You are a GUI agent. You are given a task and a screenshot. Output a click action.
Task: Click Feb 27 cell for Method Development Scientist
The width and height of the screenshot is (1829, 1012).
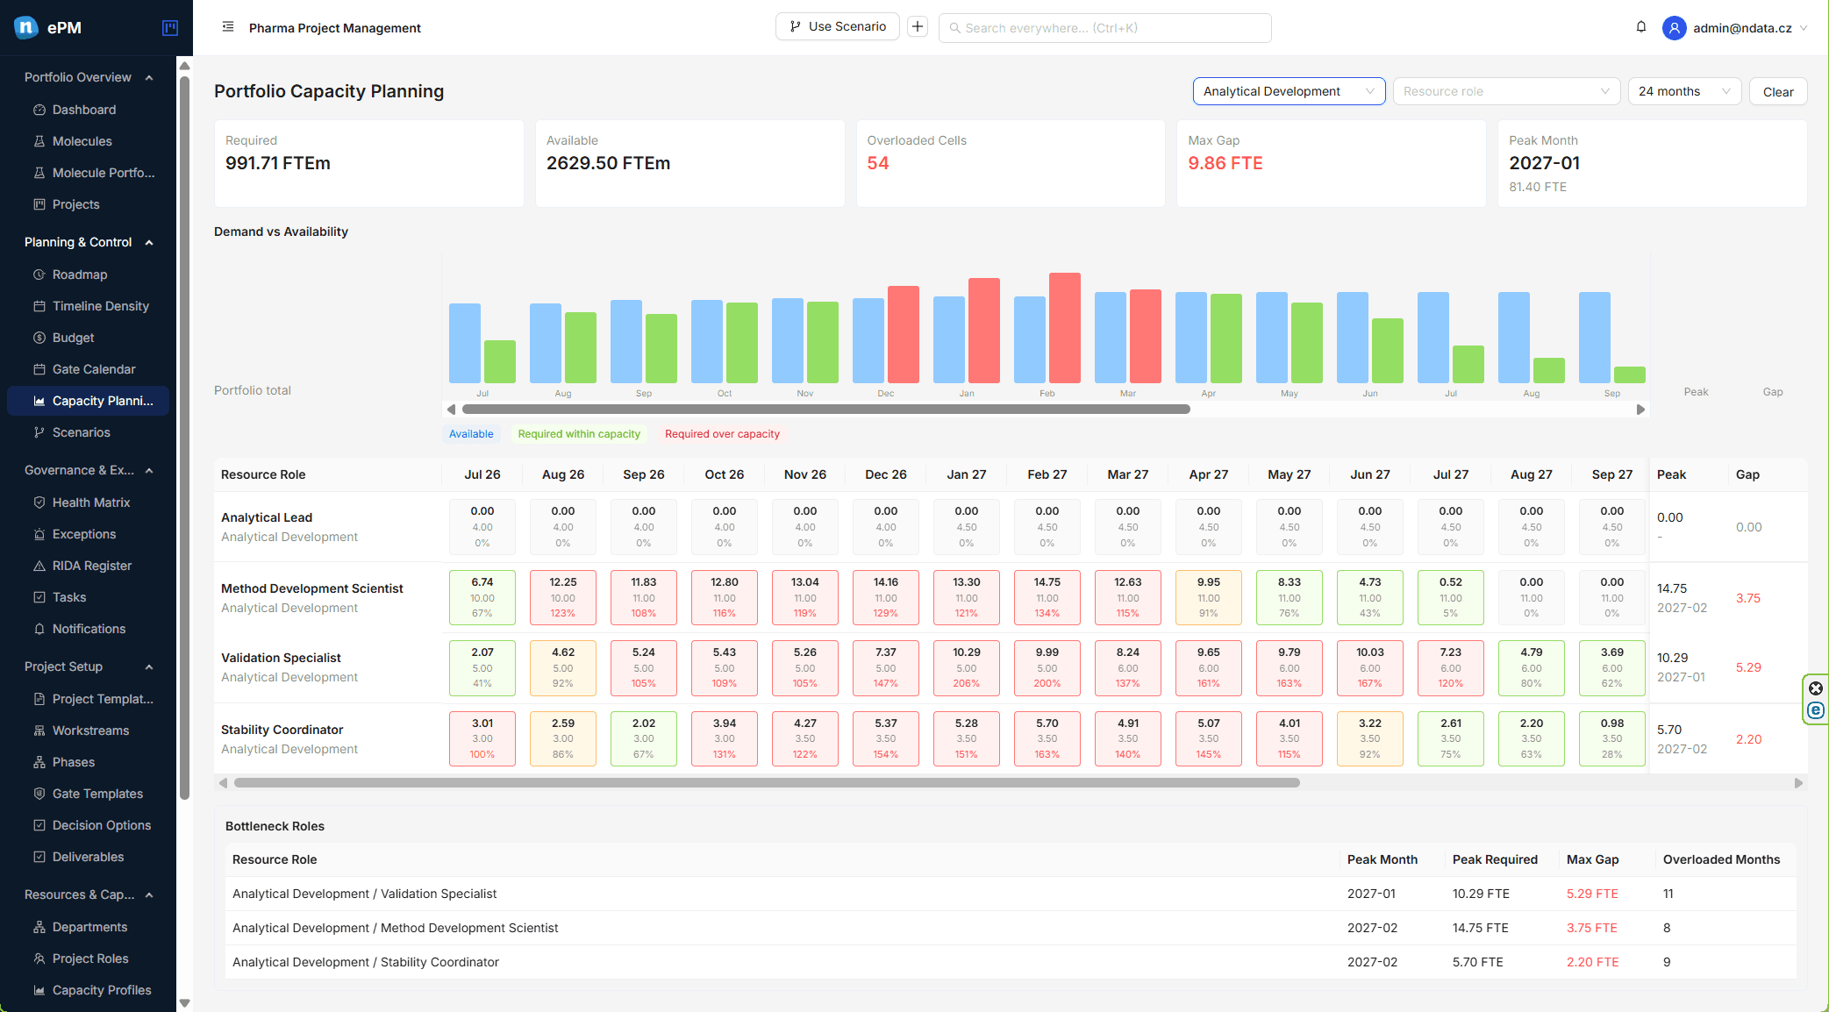coord(1047,597)
